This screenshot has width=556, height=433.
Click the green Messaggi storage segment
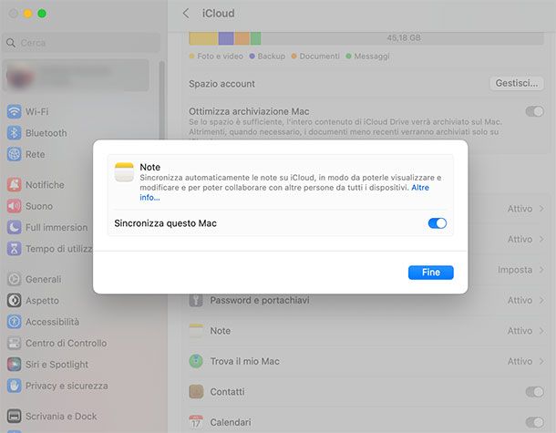point(255,38)
